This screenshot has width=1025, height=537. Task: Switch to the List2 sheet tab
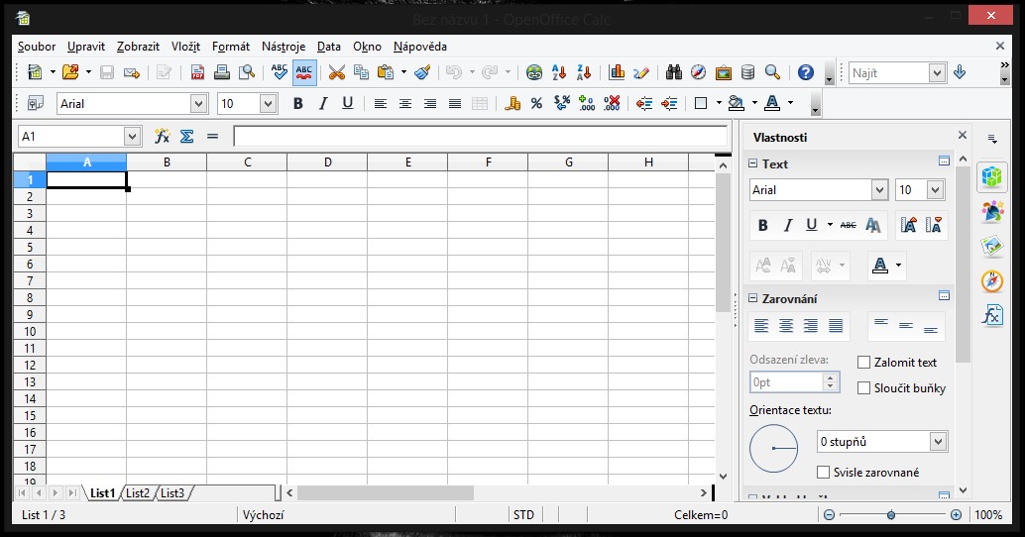(138, 492)
